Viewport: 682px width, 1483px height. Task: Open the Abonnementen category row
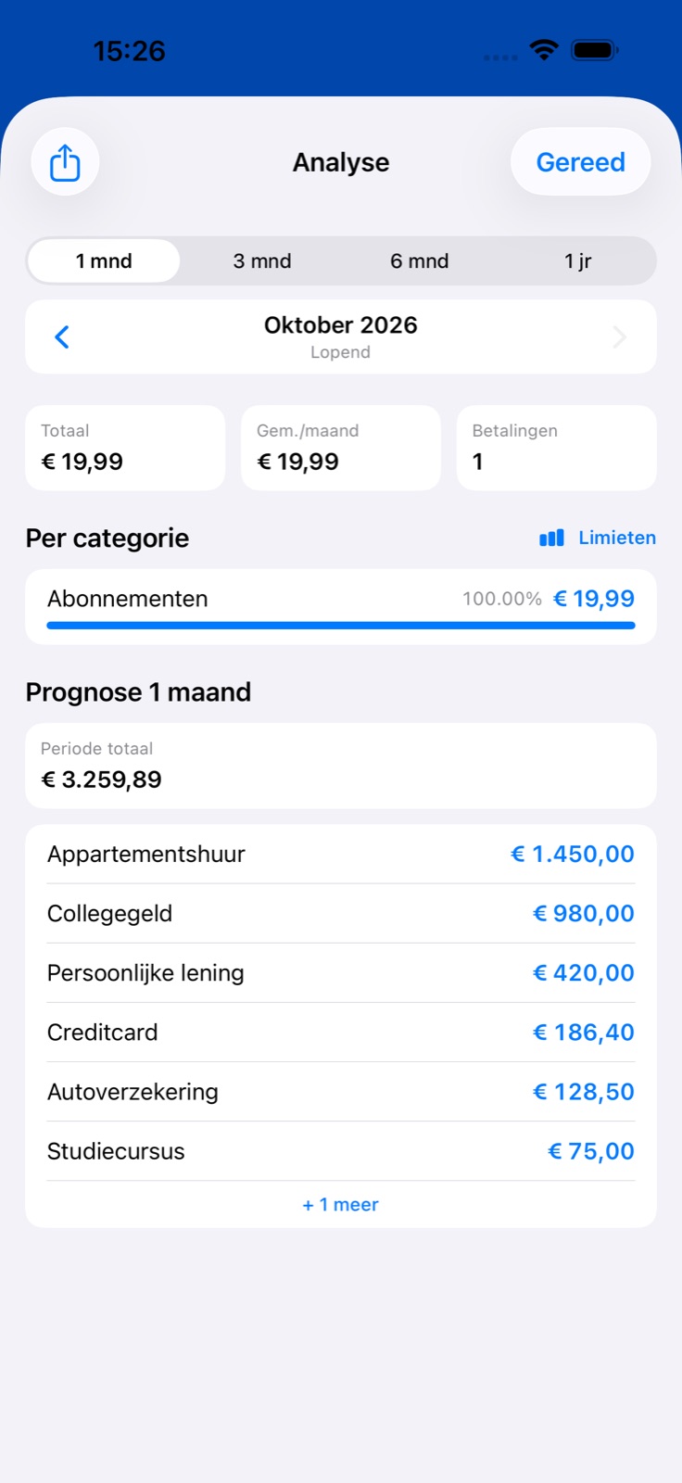tap(341, 606)
